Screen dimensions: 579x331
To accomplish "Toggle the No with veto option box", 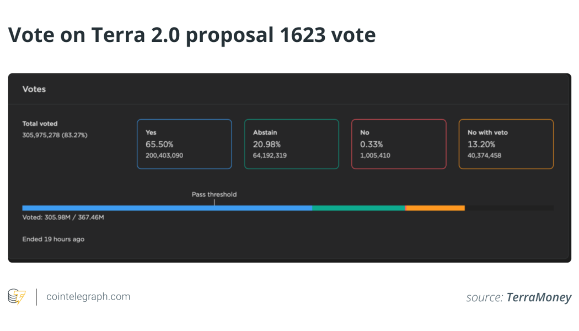I will [506, 143].
